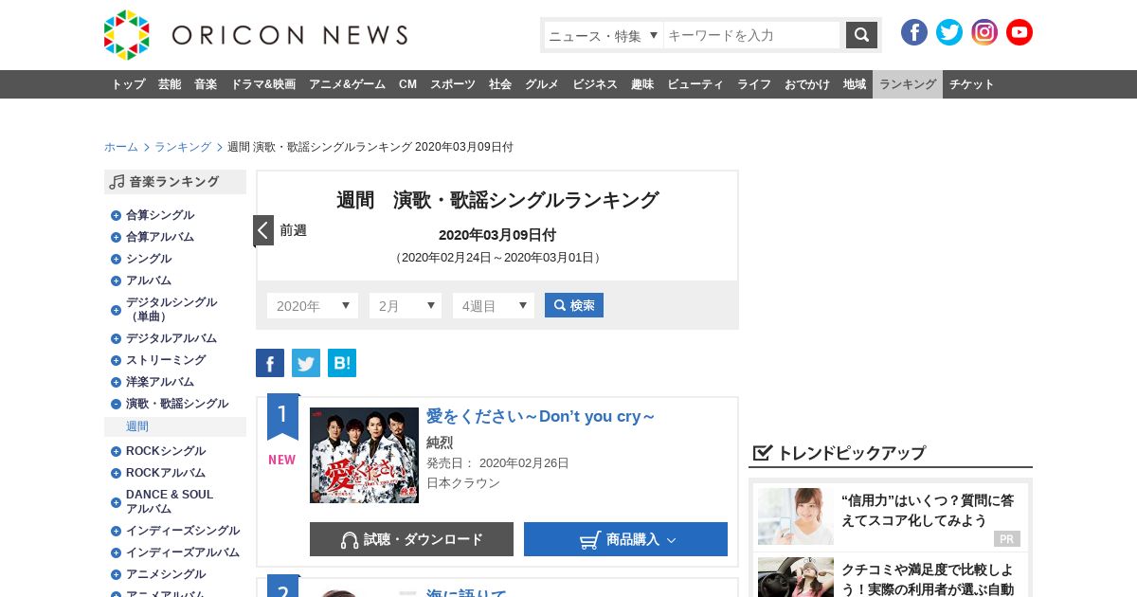Viewport: 1137px width, 597px height.
Task: Open the Oricon Instagram page icon
Action: [x=984, y=32]
